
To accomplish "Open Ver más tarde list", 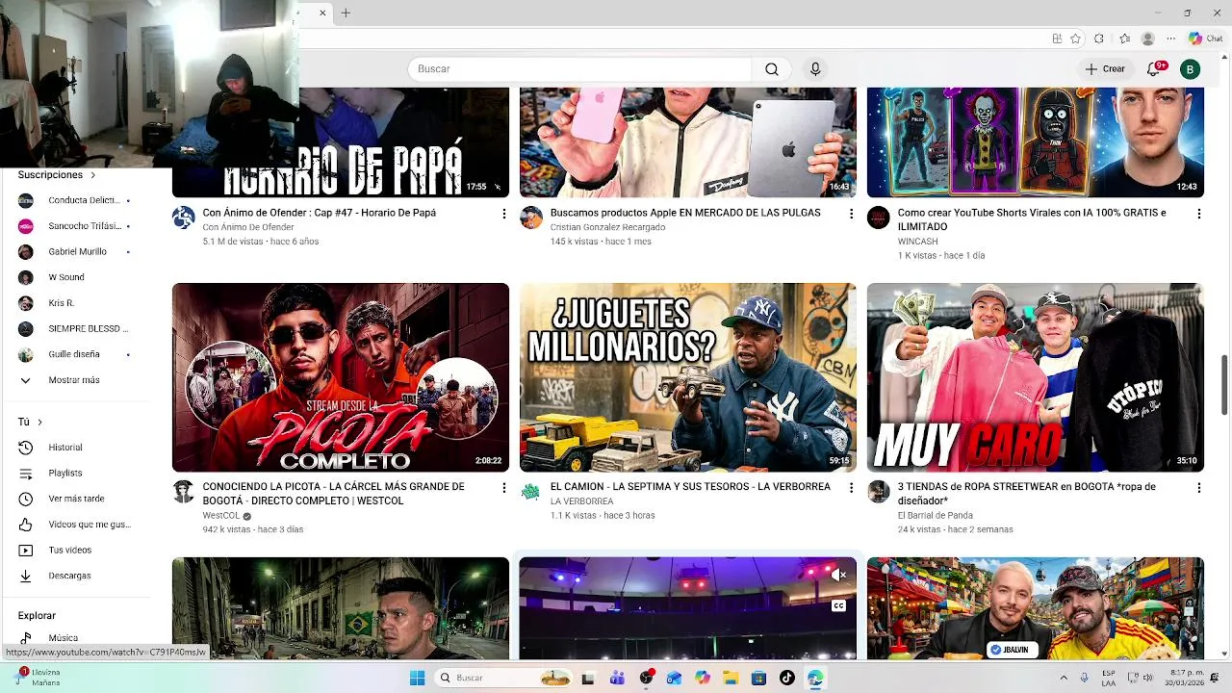I will (76, 499).
